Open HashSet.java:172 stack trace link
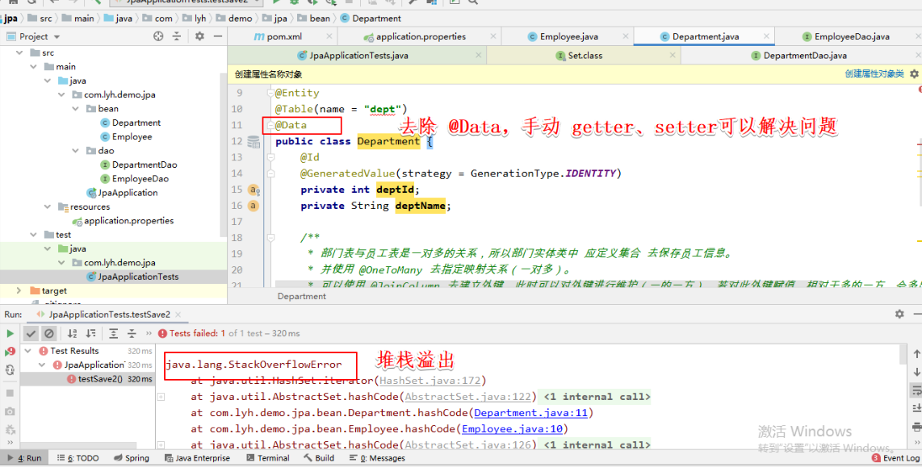 [430, 381]
